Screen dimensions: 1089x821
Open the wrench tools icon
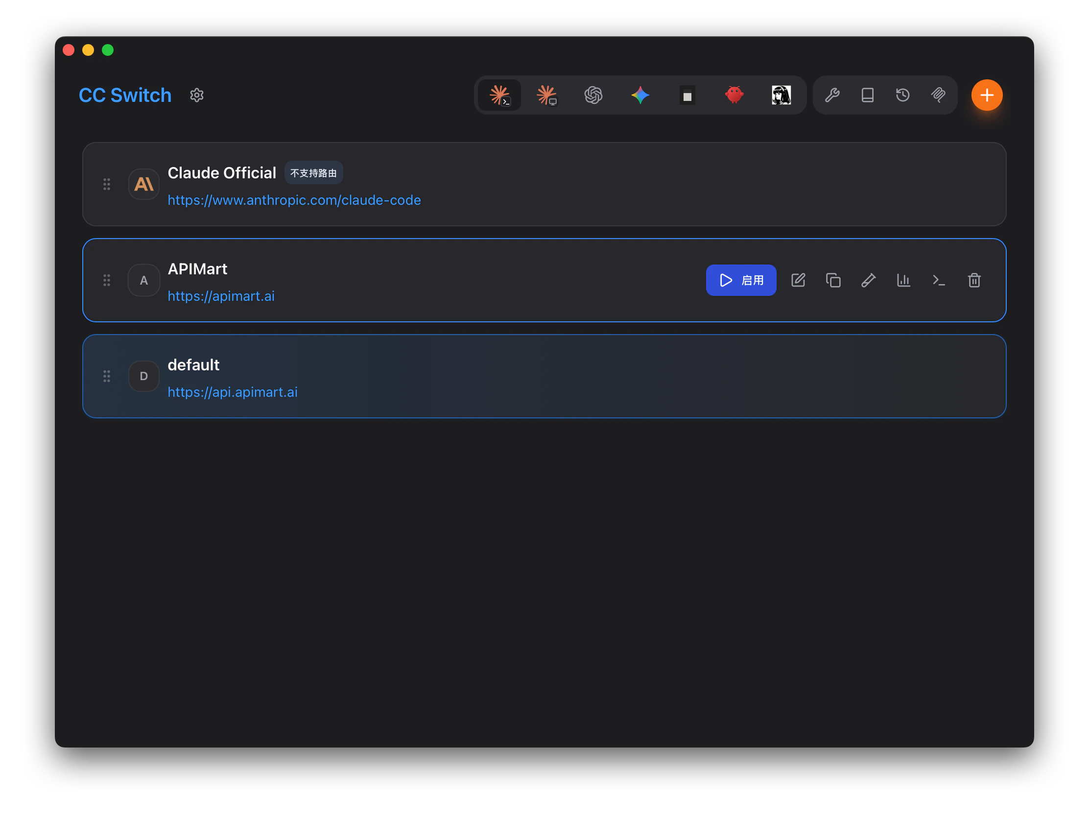832,95
